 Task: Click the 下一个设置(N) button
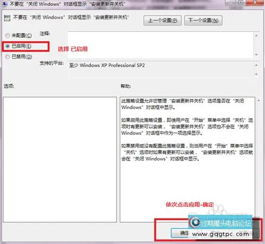click(x=203, y=21)
